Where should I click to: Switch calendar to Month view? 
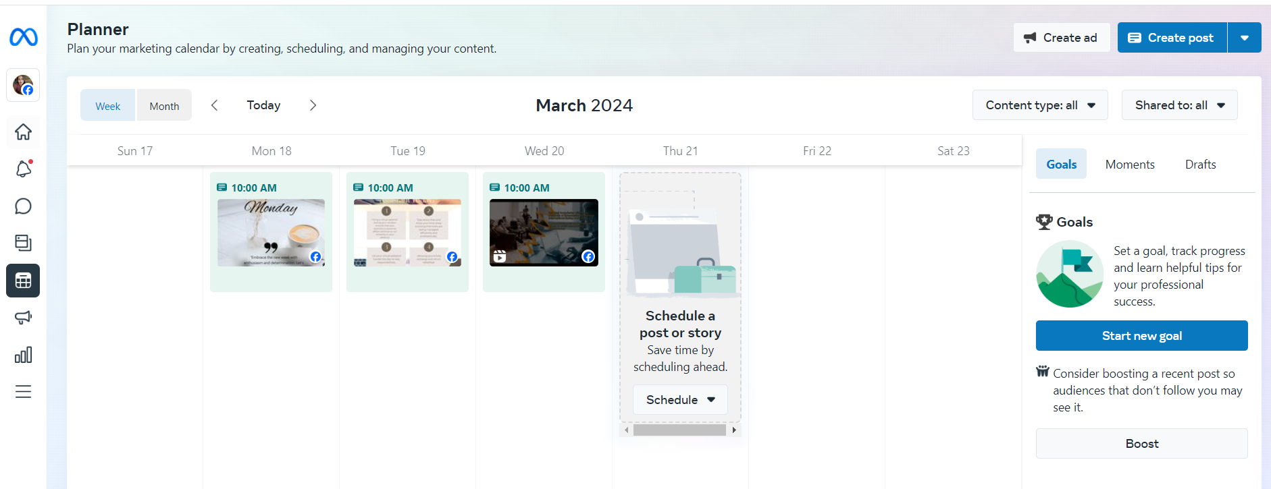point(164,105)
